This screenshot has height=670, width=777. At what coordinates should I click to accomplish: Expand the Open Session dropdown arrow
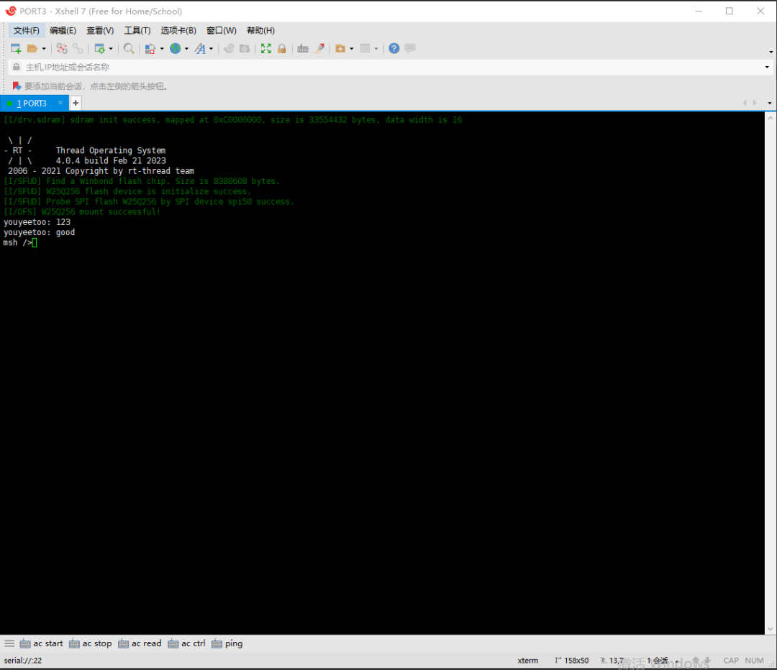tap(44, 49)
